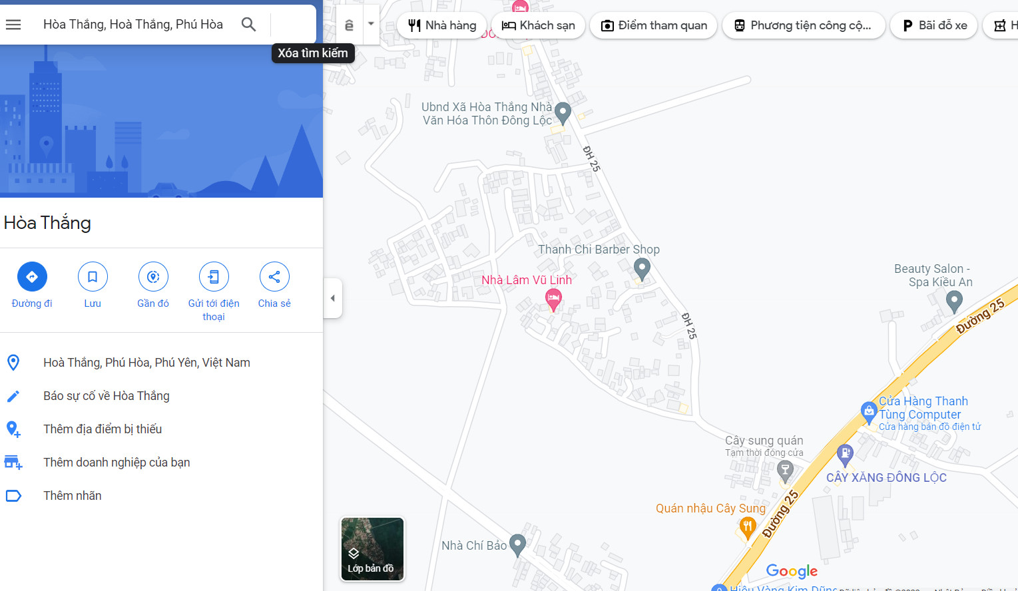Share location via Chia sẻ icon

(274, 277)
